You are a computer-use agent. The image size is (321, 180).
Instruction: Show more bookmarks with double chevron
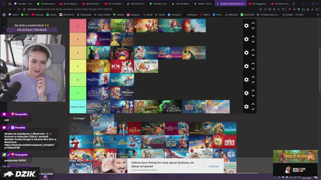[318, 15]
